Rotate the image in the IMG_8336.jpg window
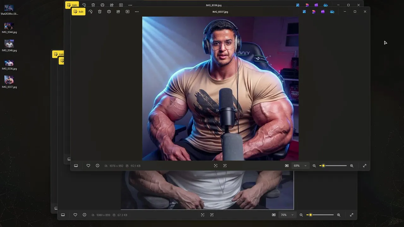404x227 pixels. click(84, 5)
